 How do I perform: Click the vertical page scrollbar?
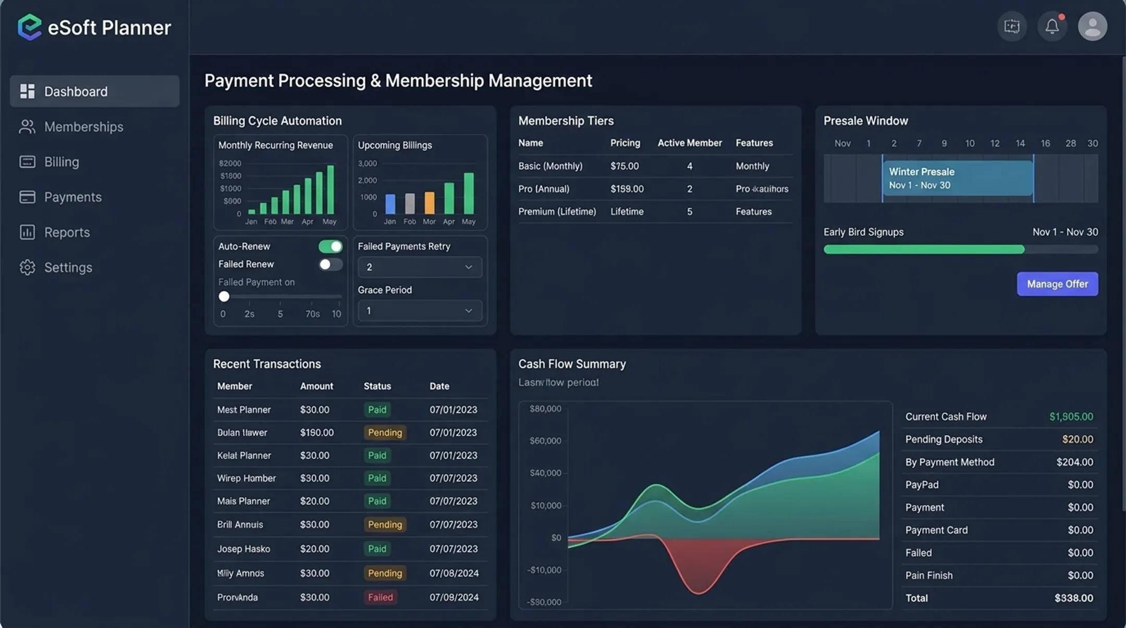coord(1123,284)
